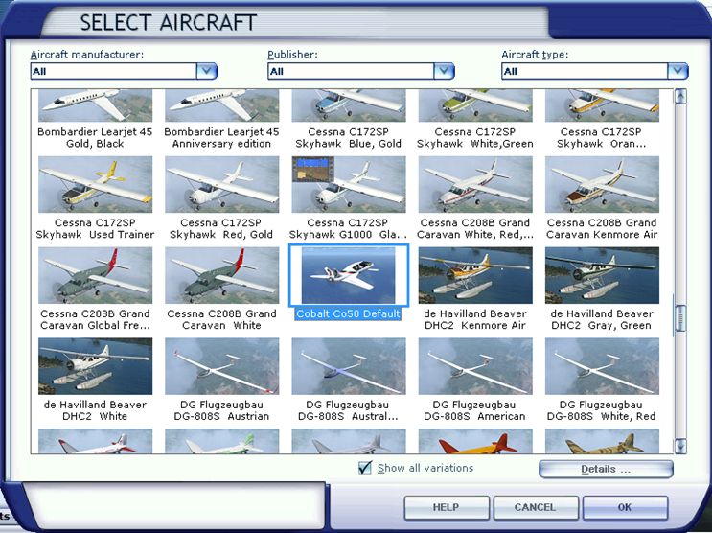Select the camouflage aircraft in the bottom row
Viewport: 712px width, 533px height.
coord(602,441)
